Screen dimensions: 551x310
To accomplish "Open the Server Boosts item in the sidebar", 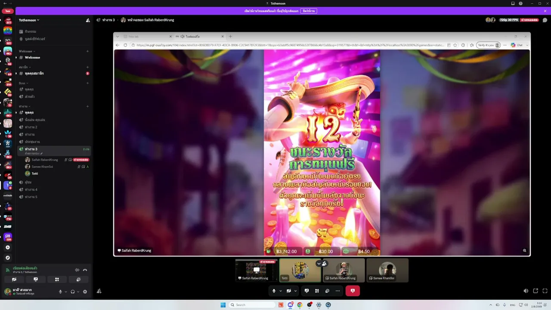I will click(54, 39).
